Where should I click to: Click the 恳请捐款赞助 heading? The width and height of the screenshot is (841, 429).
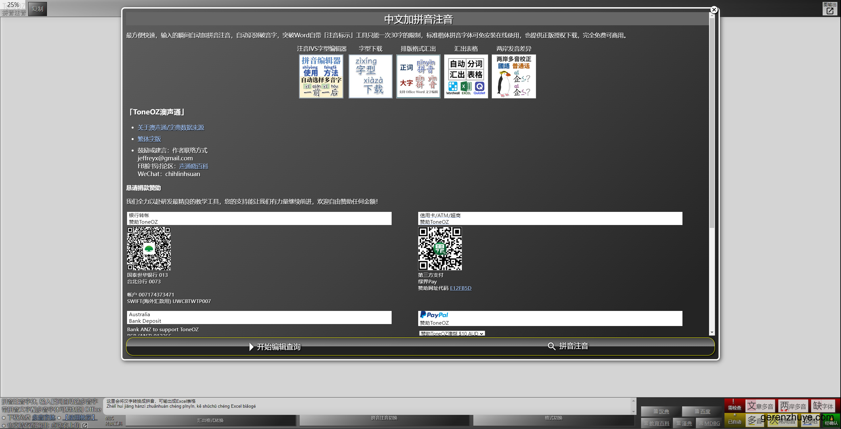click(143, 188)
